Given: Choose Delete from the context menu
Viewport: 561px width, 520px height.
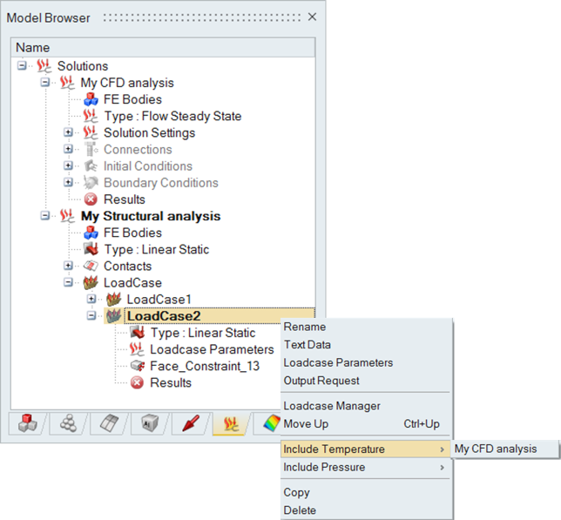Looking at the screenshot, I should tap(367, 510).
